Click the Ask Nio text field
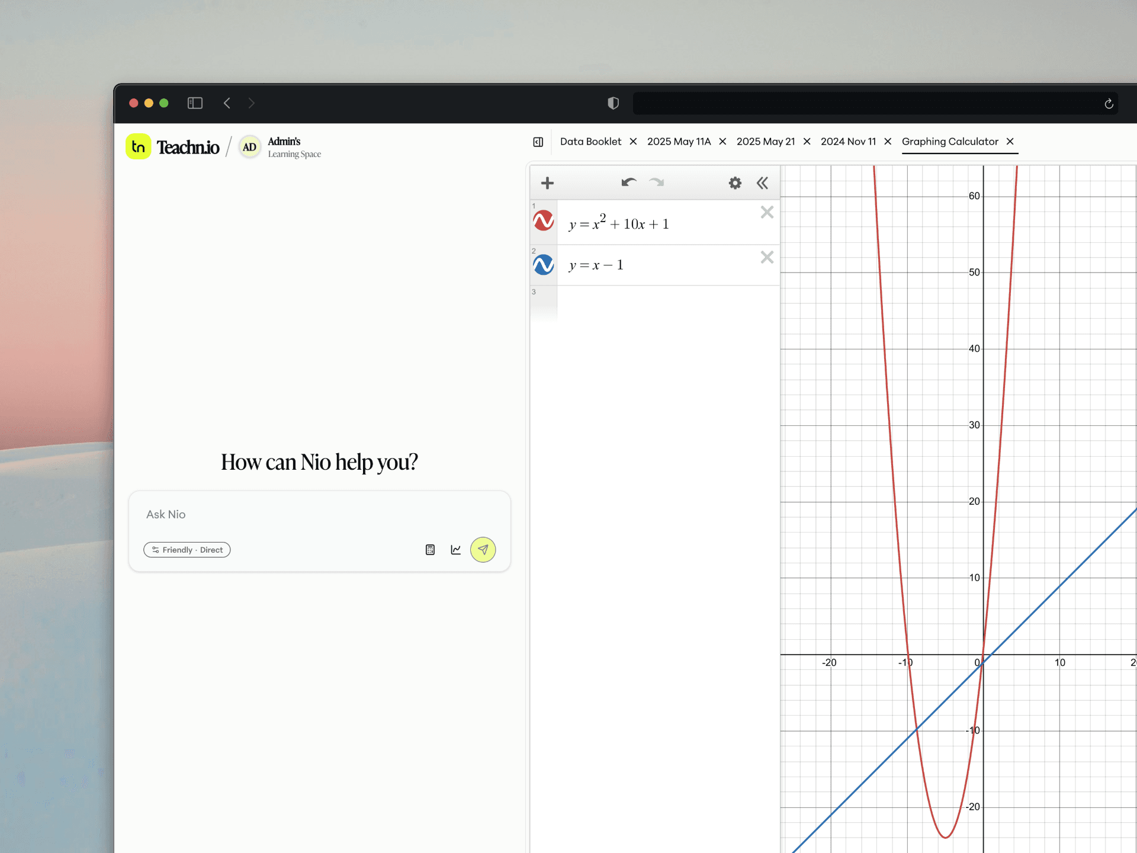The image size is (1137, 853). (x=320, y=514)
